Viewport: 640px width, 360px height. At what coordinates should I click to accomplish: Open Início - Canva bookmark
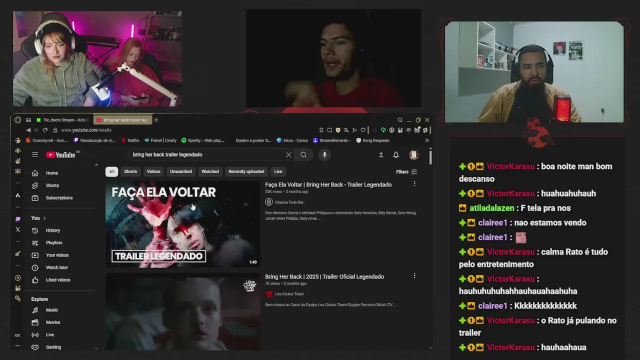click(x=292, y=140)
